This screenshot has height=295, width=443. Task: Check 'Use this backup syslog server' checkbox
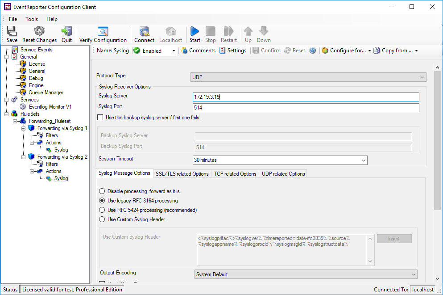[100, 117]
